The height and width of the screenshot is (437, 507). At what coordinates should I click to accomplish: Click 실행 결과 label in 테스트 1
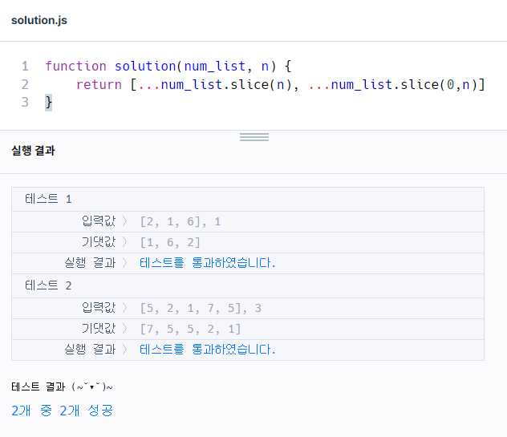(90, 263)
